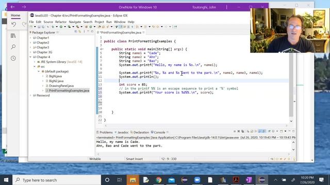Click View Menu dots in Package Explorer header

coord(84,31)
